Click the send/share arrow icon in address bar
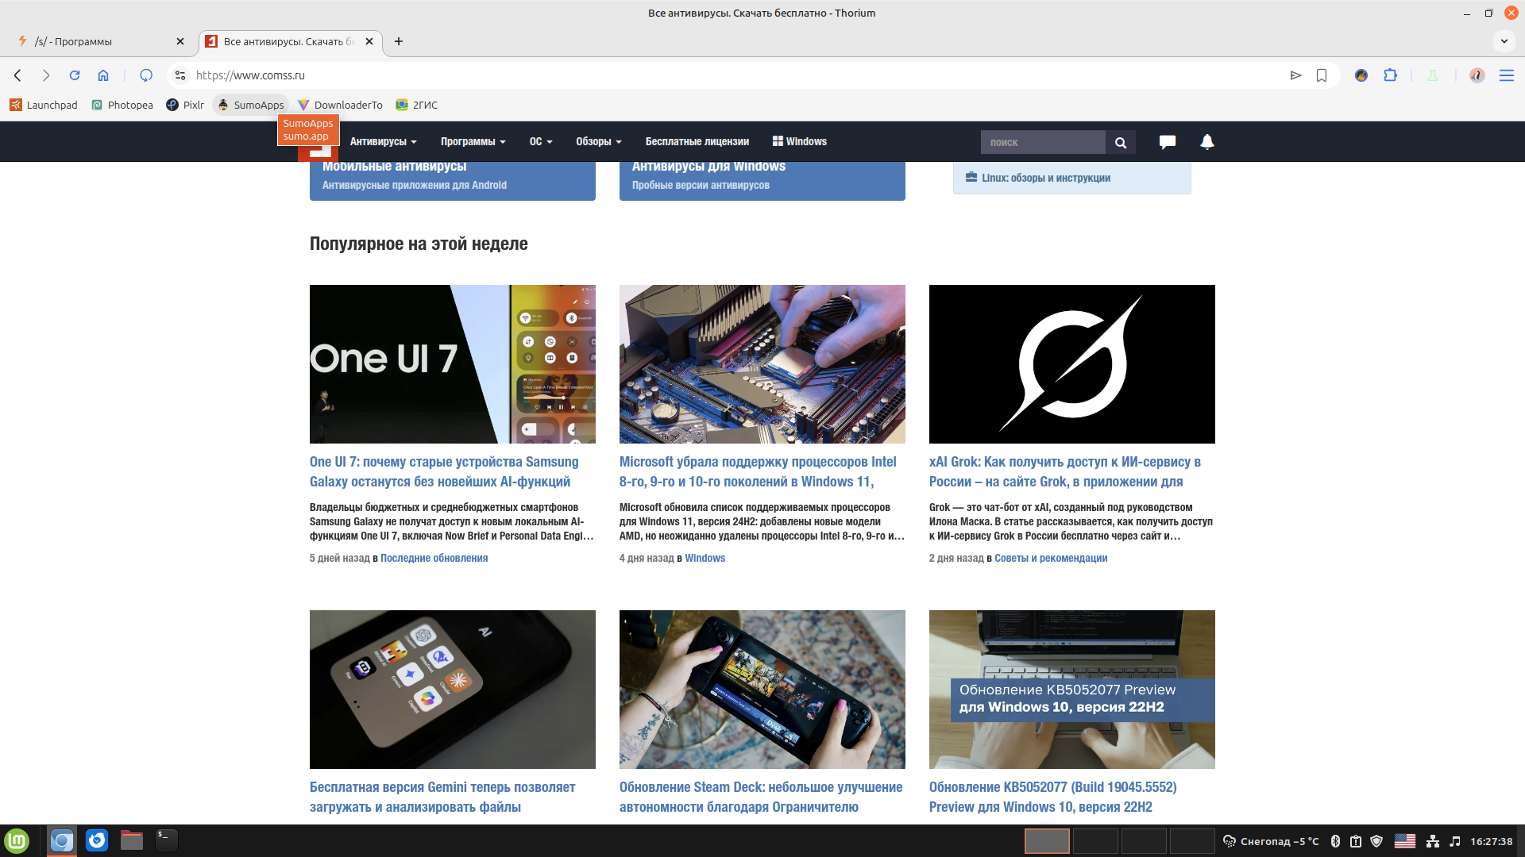Image resolution: width=1525 pixels, height=857 pixels. (x=1295, y=75)
